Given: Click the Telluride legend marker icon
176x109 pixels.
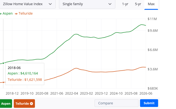Looking at the screenshot, I should (16, 14).
